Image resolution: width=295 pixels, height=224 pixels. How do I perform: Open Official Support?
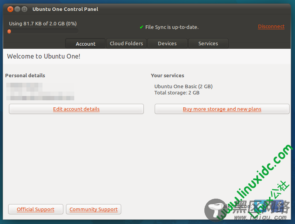[x=36, y=209]
